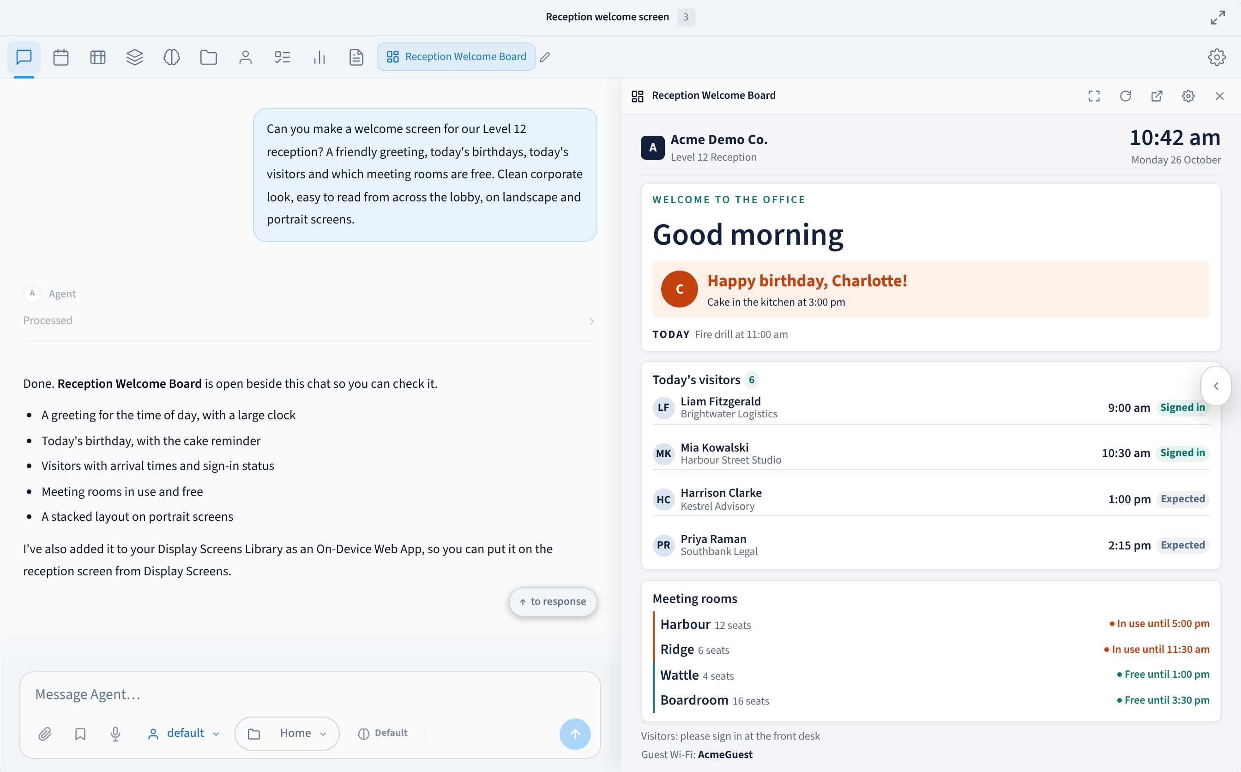Click the Acme Demo Co. logo tile
Screen dimensions: 1241x772
[652, 148]
